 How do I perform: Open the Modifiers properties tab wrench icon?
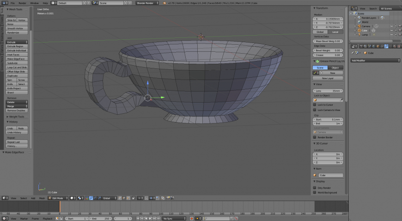pyautogui.click(x=386, y=46)
